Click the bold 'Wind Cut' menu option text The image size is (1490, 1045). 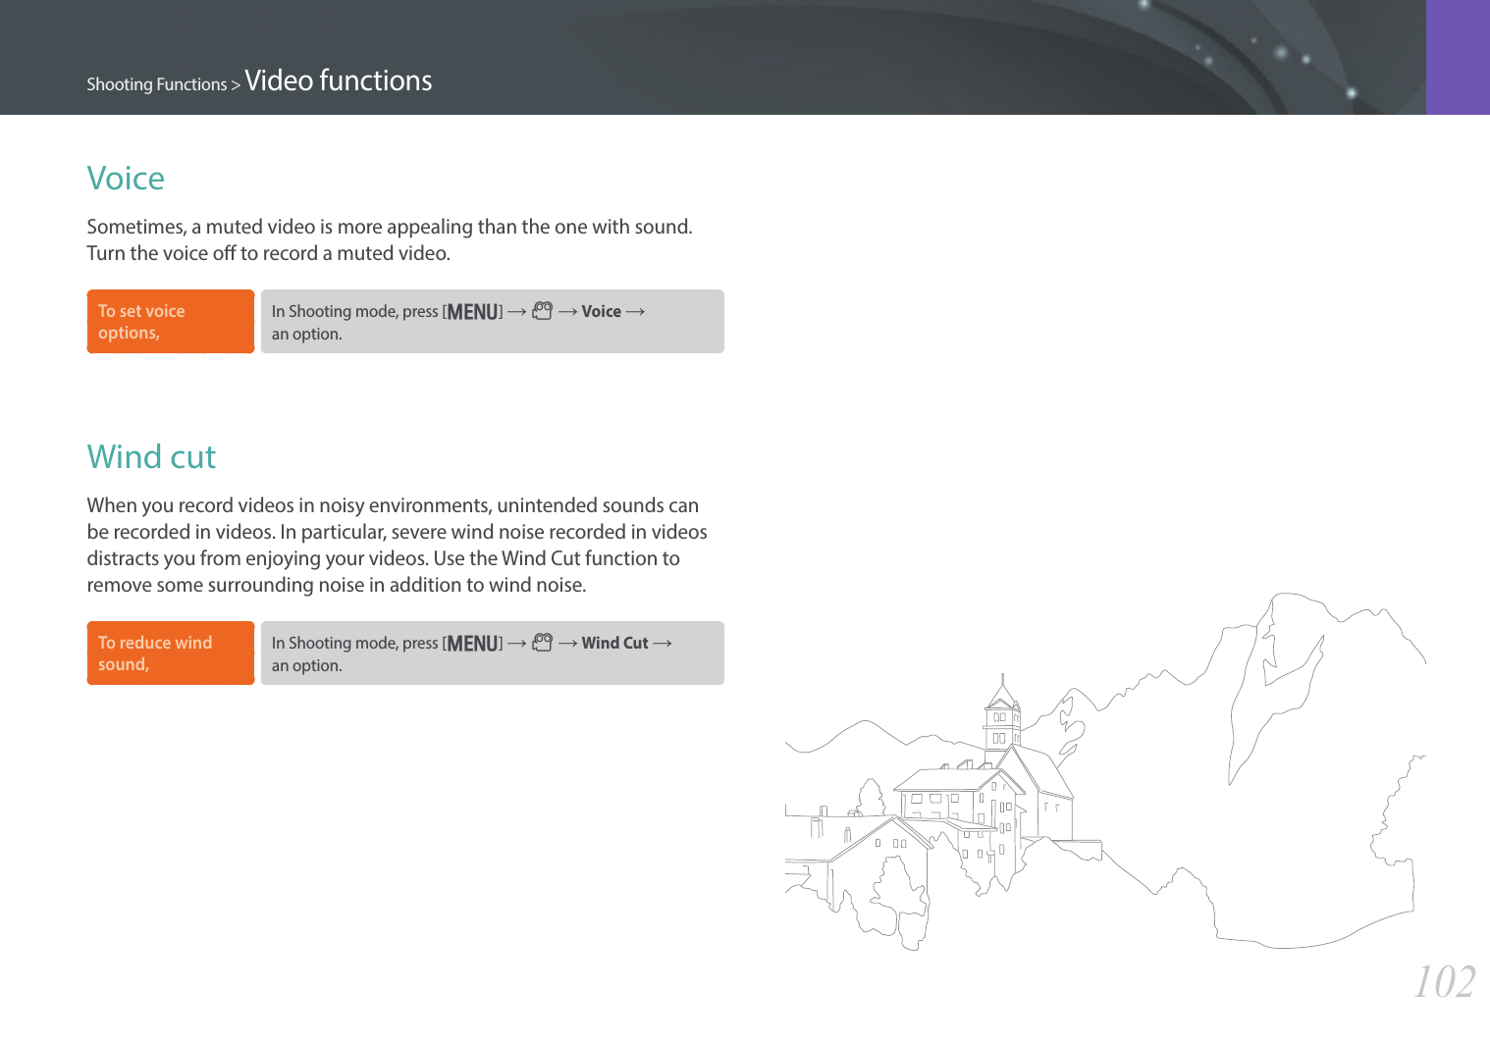pos(615,643)
